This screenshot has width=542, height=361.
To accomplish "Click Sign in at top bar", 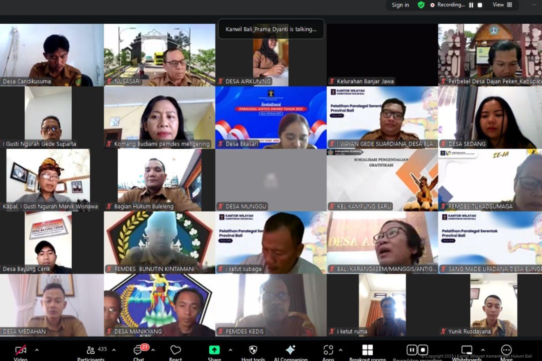I will coord(400,5).
